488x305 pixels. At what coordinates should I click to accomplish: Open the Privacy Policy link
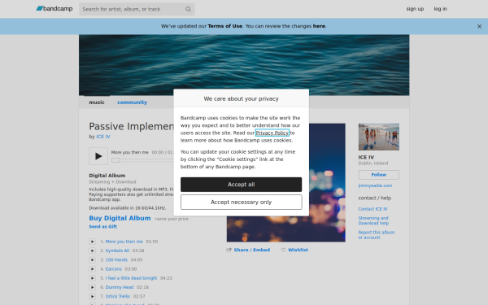tap(272, 133)
